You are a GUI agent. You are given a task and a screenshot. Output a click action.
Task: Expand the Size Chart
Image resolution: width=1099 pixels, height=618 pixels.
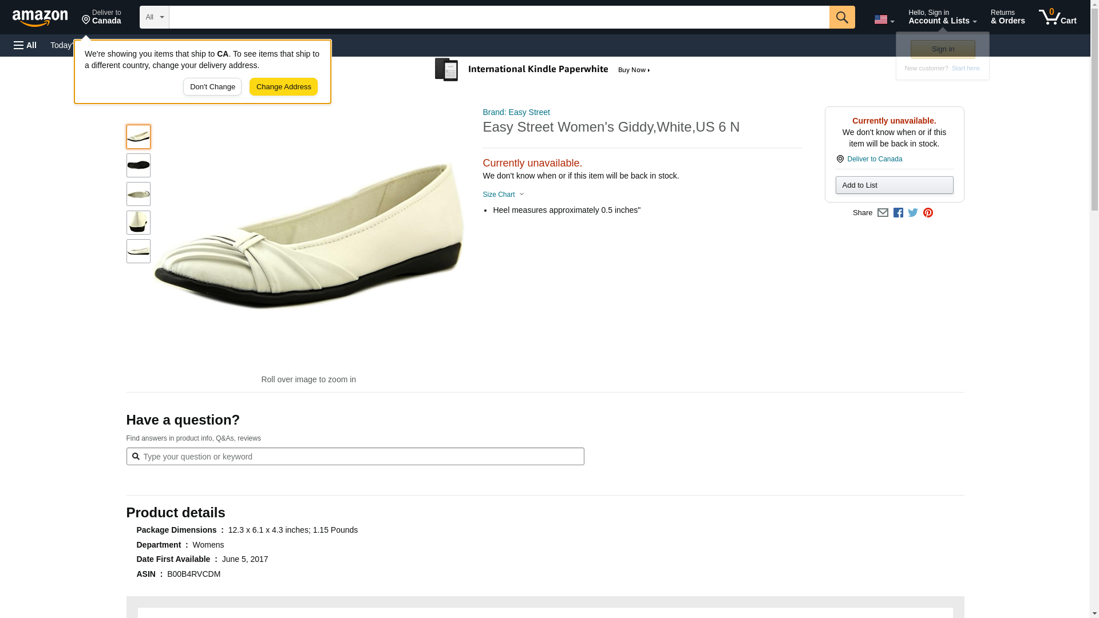(503, 195)
